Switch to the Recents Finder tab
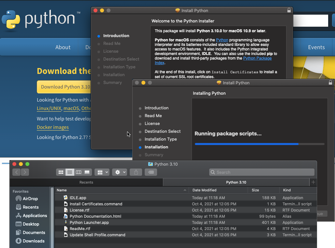335x248 pixels. pos(86,182)
